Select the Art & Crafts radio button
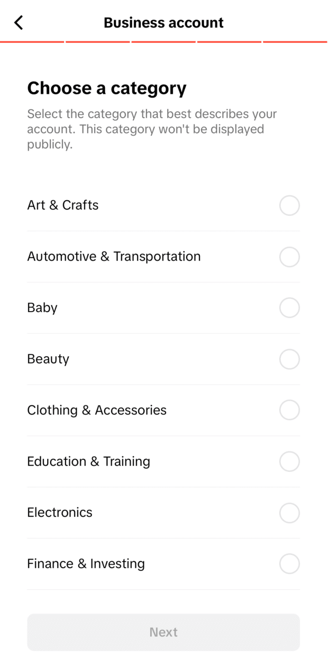The height and width of the screenshot is (663, 328). pos(289,206)
